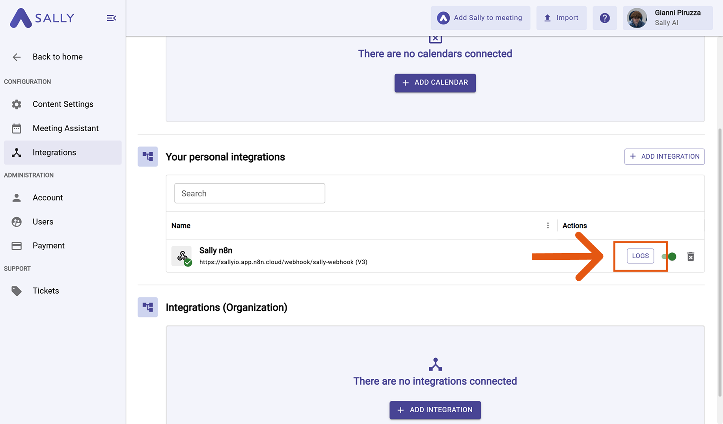The width and height of the screenshot is (723, 424).
Task: Click personal integrations section icon
Action: pyautogui.click(x=148, y=157)
